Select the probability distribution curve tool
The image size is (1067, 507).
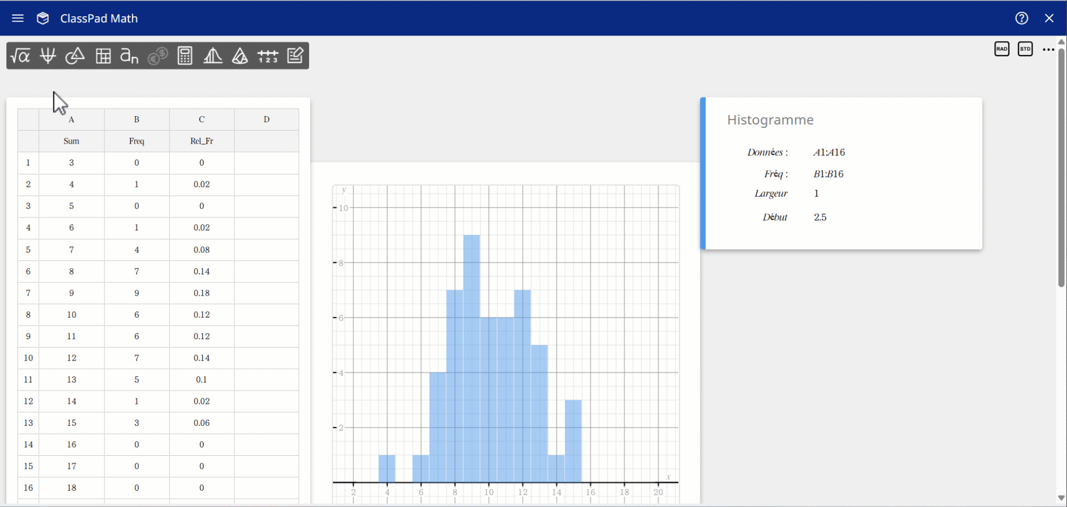pyautogui.click(x=213, y=56)
